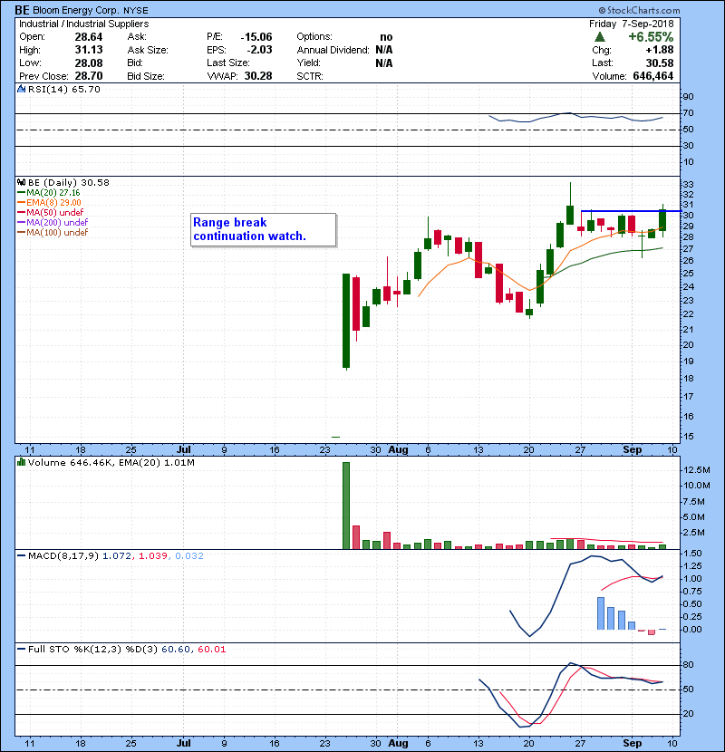
Task: Click the NYSE exchange label
Action: pos(136,11)
